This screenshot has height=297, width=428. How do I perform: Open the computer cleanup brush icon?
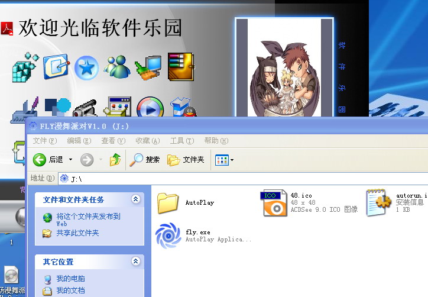click(148, 67)
